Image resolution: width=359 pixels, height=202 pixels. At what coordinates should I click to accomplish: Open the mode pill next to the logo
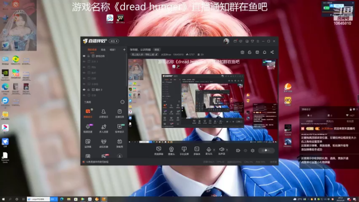[x=114, y=41]
